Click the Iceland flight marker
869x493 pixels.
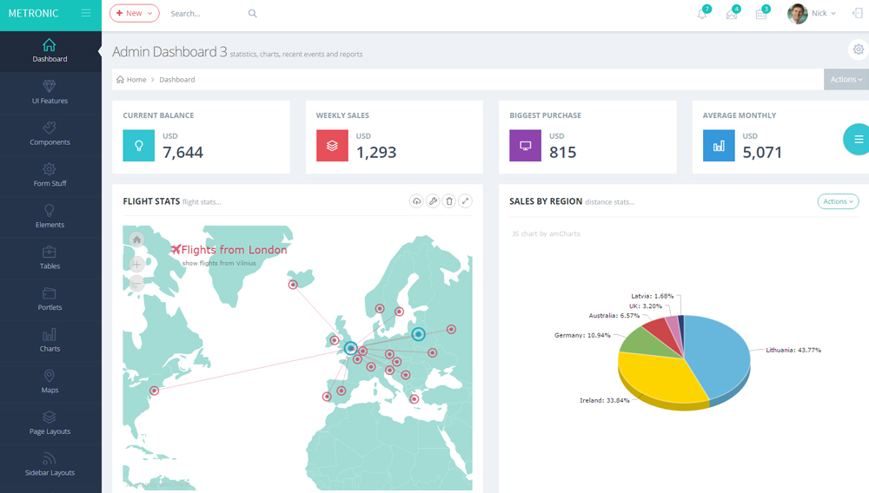pyautogui.click(x=293, y=285)
